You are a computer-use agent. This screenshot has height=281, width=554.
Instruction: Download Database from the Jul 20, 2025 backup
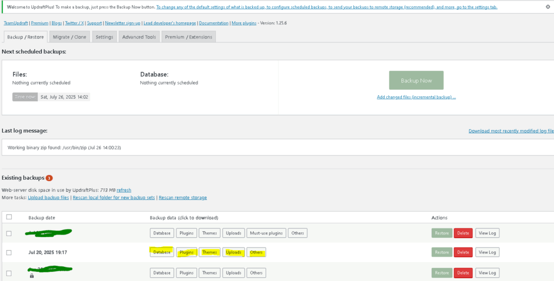[x=162, y=252]
